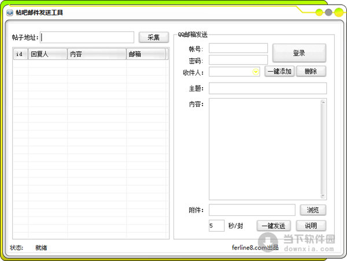Image resolution: width=347 pixels, height=261 pixels.
Task: Click the 邮箱 column header
Action: pos(146,54)
